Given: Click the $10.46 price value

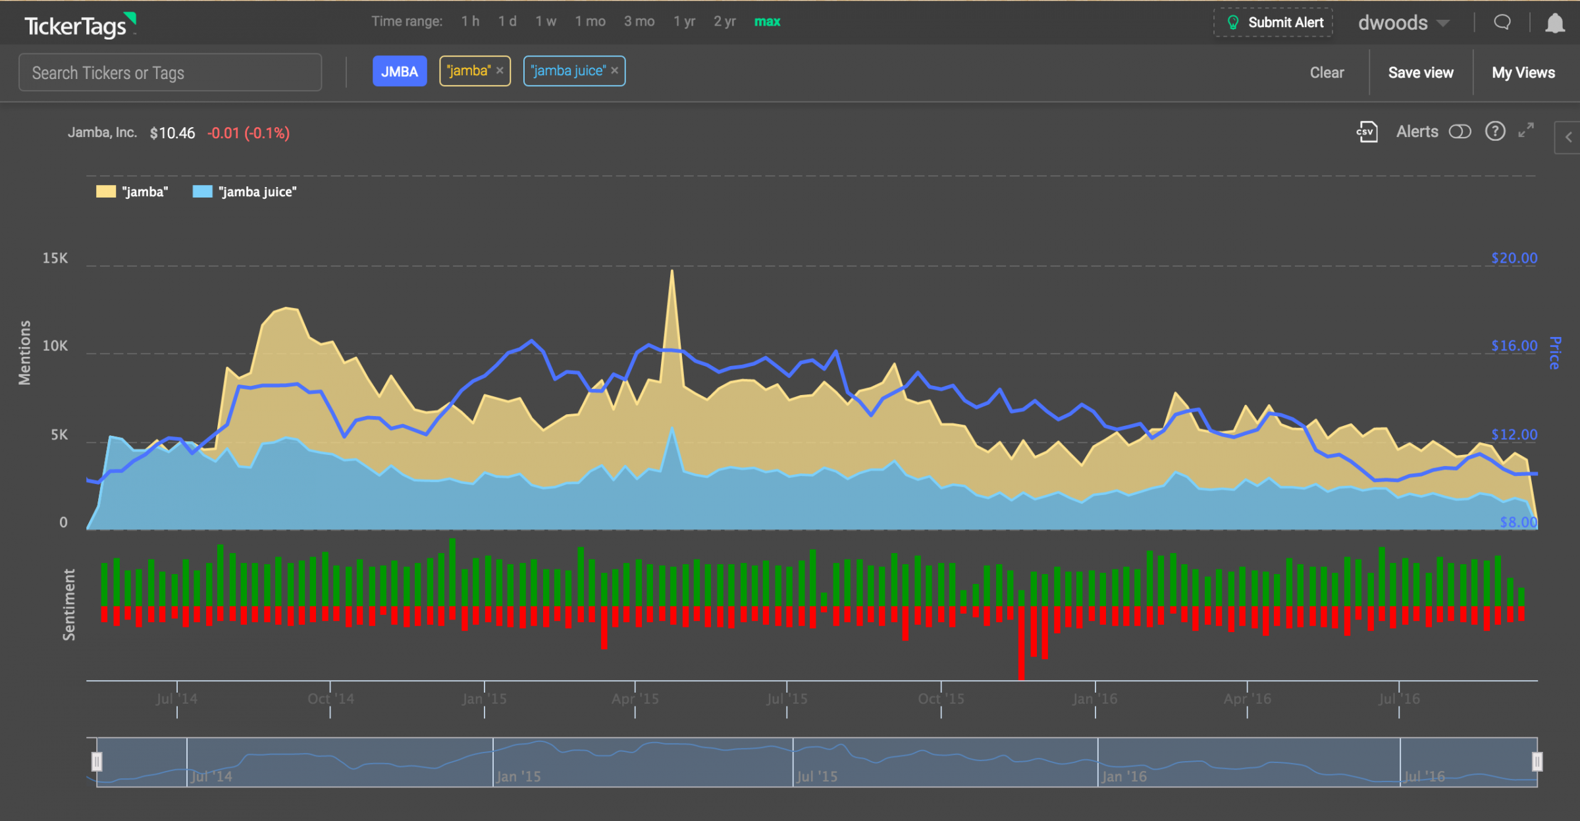Looking at the screenshot, I should pyautogui.click(x=172, y=133).
